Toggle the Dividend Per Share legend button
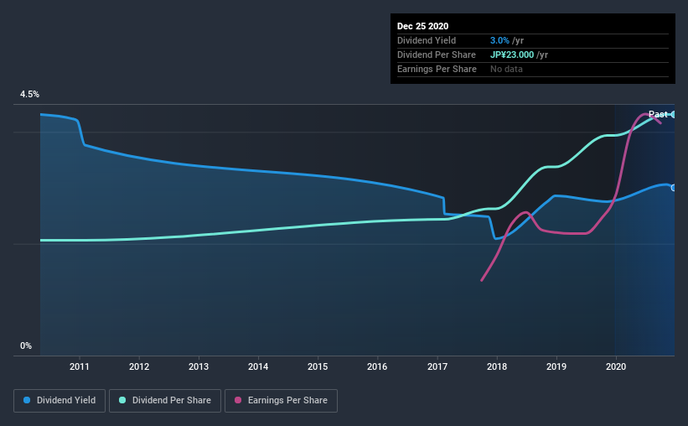Screen dimensions: 688x426 click(165, 401)
